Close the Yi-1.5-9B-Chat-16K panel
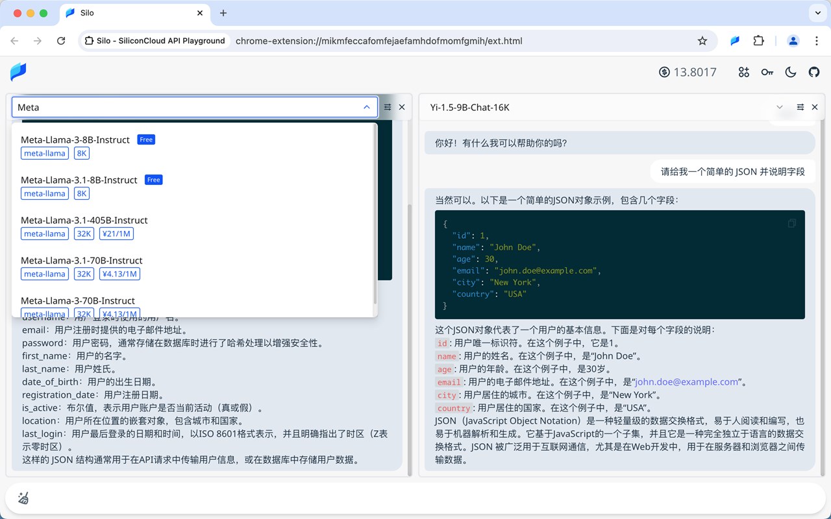The height and width of the screenshot is (519, 831). point(815,107)
